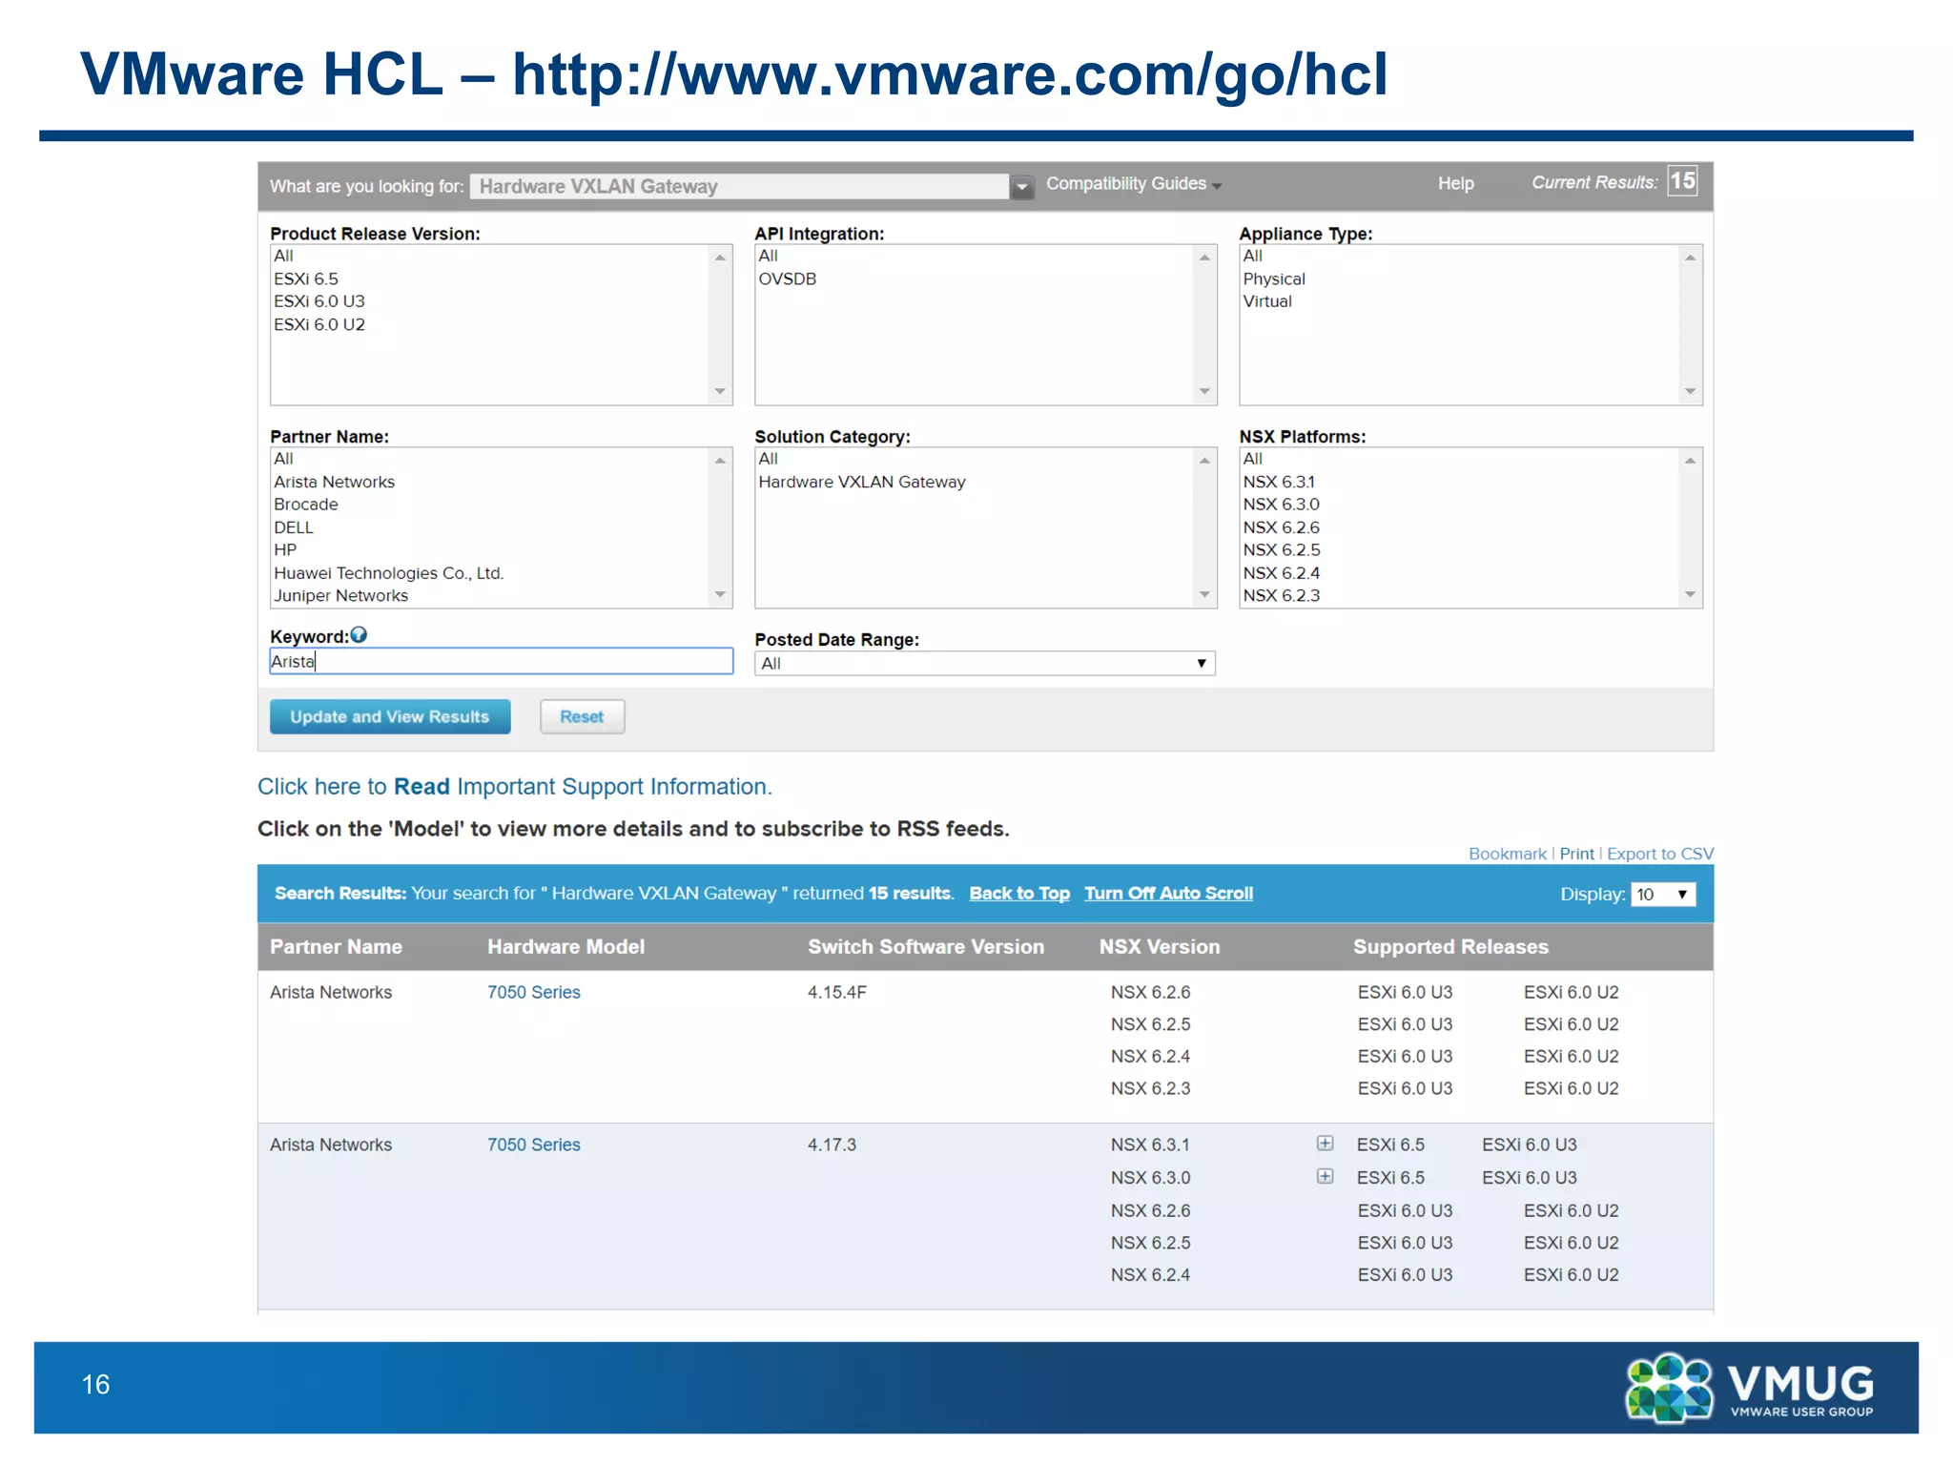The height and width of the screenshot is (1465, 1953).
Task: Click the Supported Releases column header
Action: click(x=1450, y=947)
